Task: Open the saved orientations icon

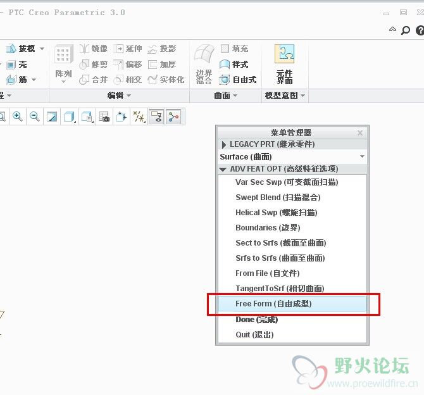Action: 87,116
